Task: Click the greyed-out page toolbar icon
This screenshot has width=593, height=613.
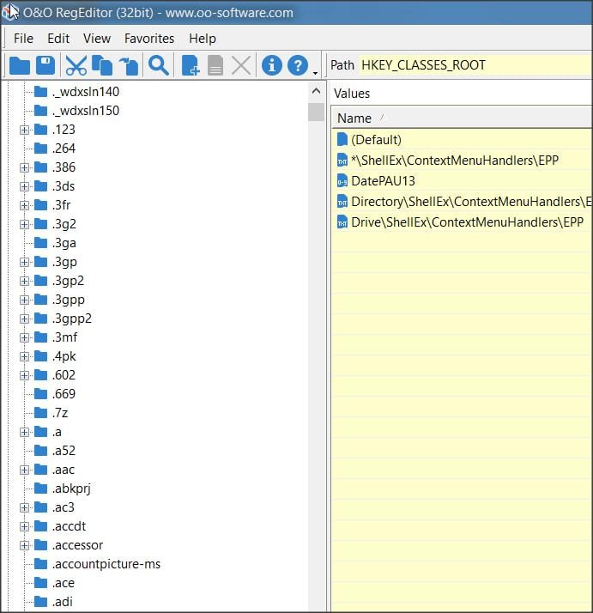Action: [x=215, y=65]
